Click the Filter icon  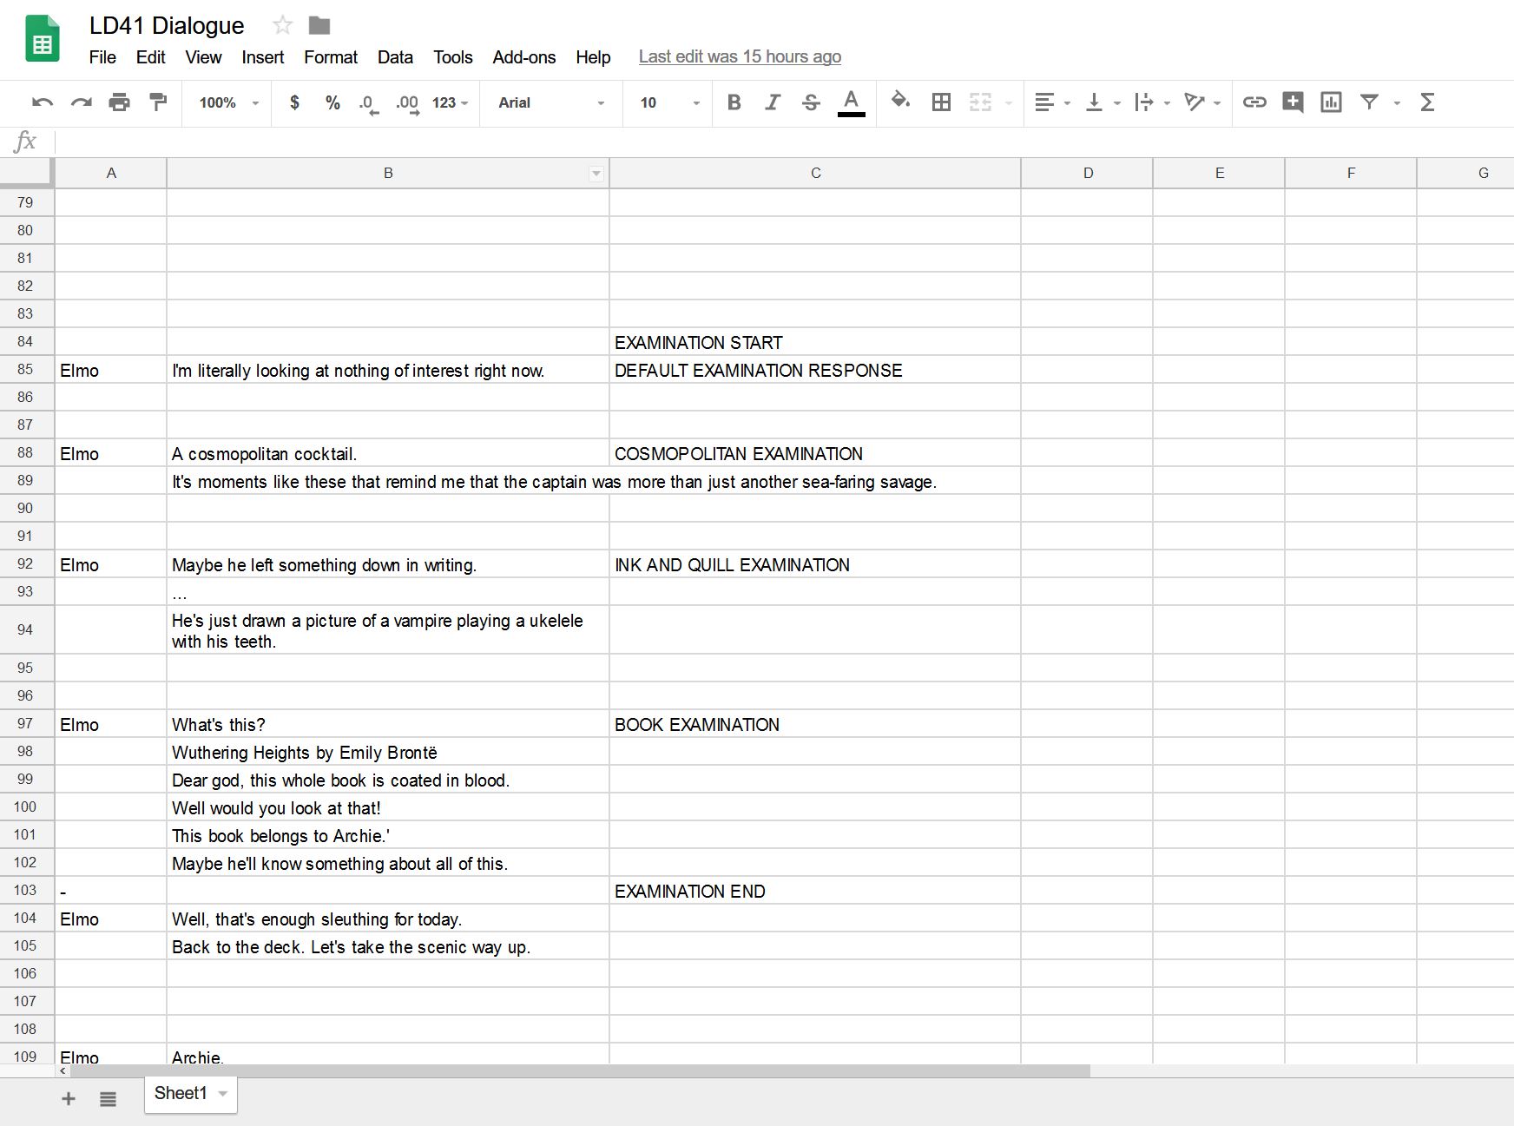(x=1369, y=102)
